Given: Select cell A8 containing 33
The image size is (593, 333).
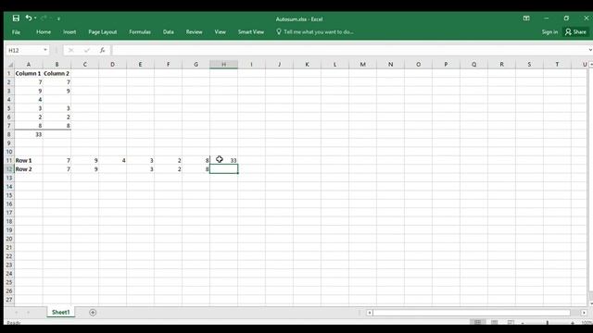Looking at the screenshot, I should click(29, 134).
